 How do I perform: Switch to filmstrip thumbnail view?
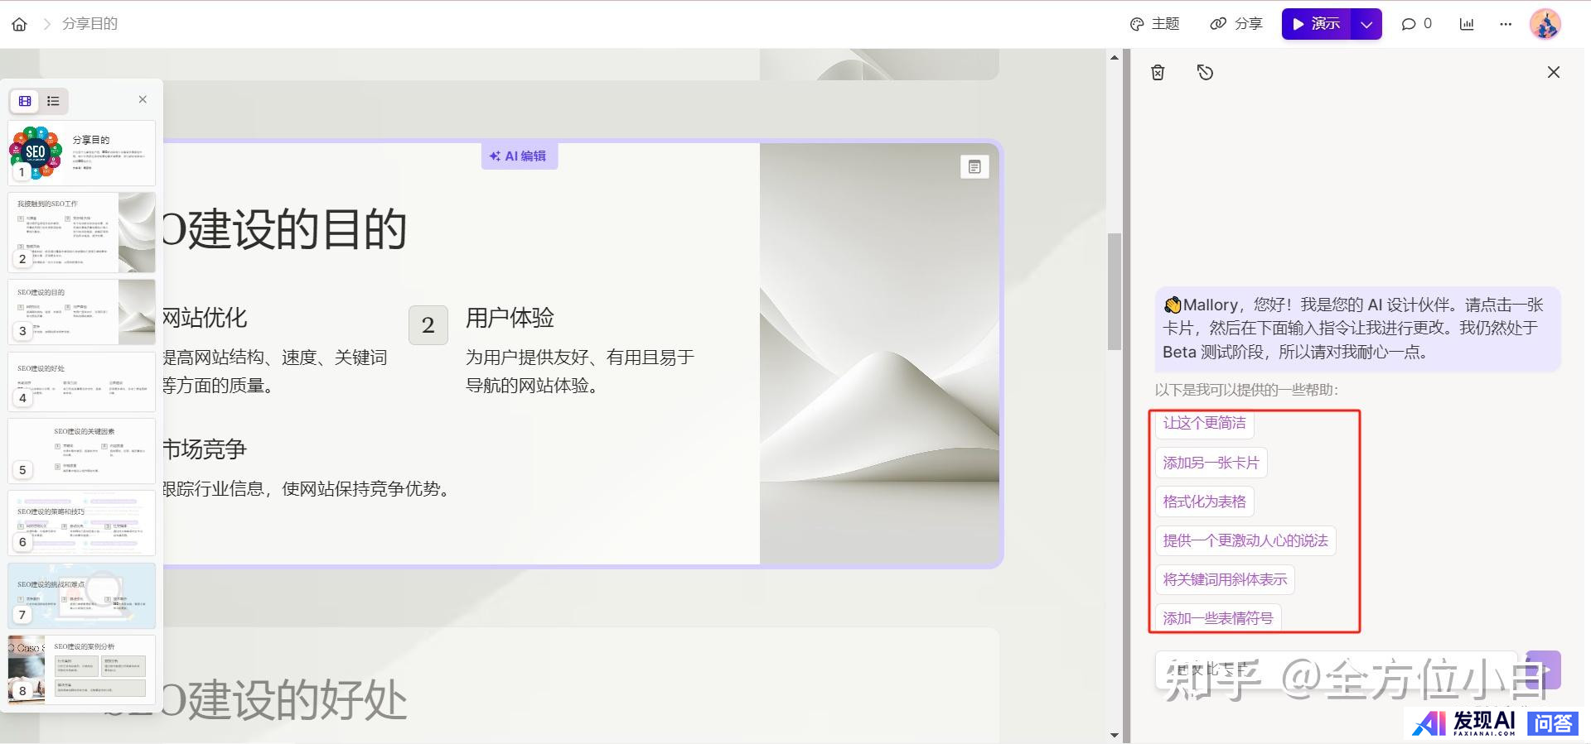coord(26,101)
